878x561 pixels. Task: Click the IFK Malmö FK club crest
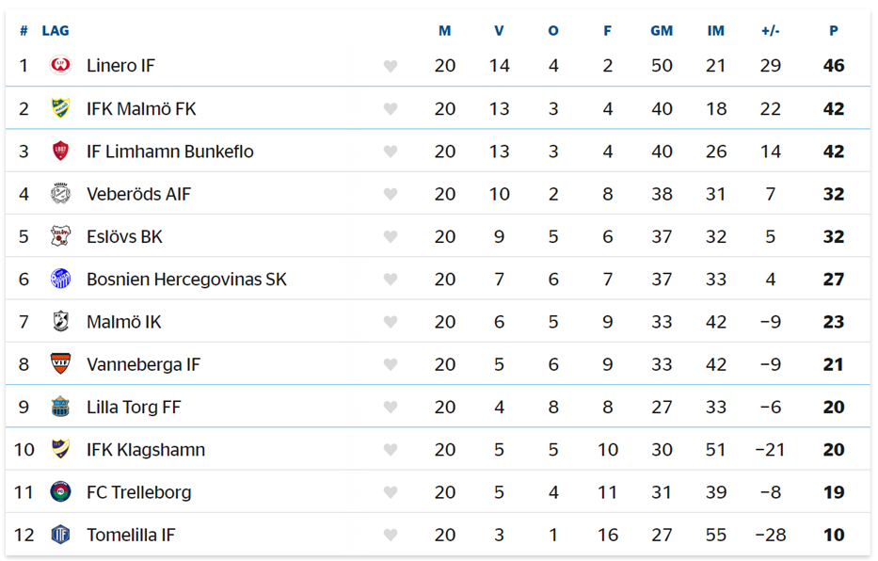point(60,108)
